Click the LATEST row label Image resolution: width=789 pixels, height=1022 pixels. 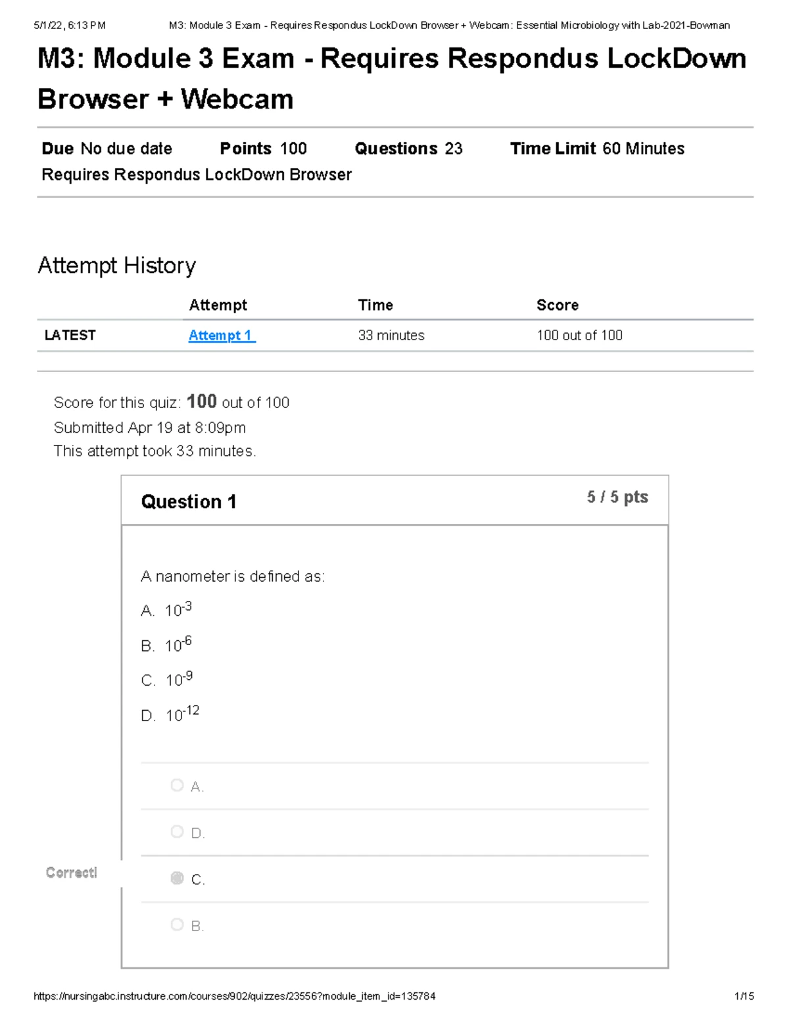[70, 336]
